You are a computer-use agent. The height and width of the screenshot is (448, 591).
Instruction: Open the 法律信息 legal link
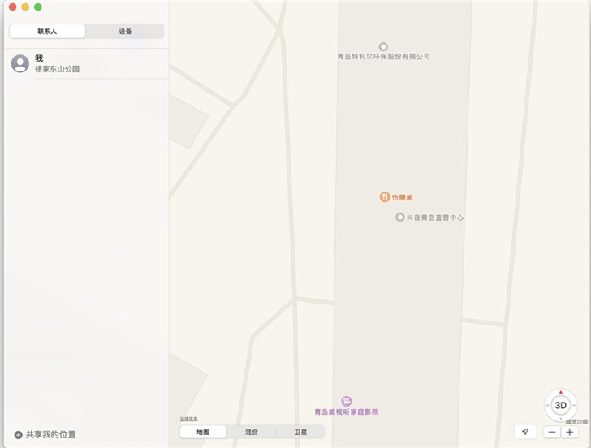click(188, 419)
